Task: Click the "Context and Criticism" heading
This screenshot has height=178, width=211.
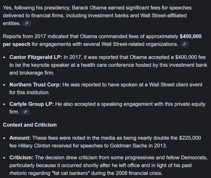Action: [x=30, y=125]
